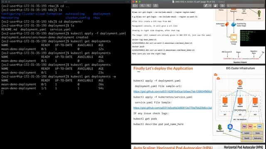The width and height of the screenshot is (266, 149).
Task: Click 'service.yaml' in the terminal file listing
Action: 60,29
